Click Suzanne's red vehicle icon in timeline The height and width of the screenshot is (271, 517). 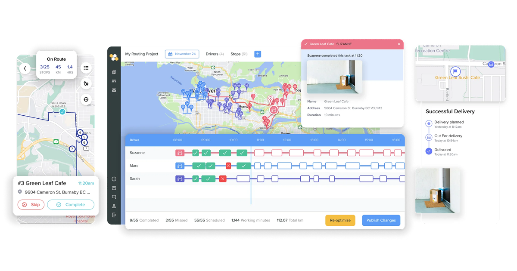click(x=180, y=153)
